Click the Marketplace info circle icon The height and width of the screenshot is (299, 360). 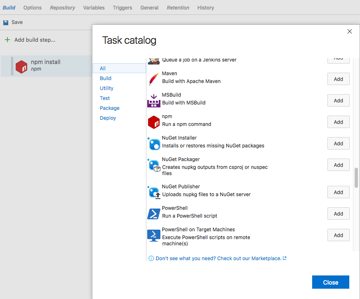point(151,258)
